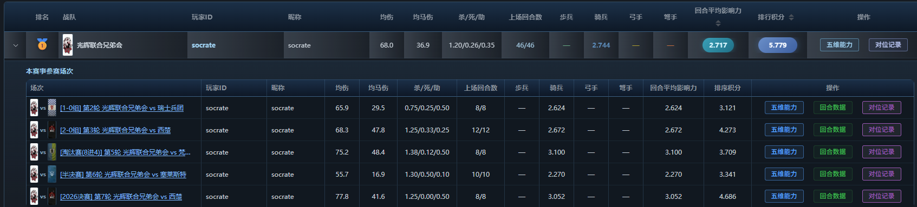Screen dimensions: 917x207
Task: Open 对位记录 for the 第3轮 match
Action: pyautogui.click(x=881, y=130)
